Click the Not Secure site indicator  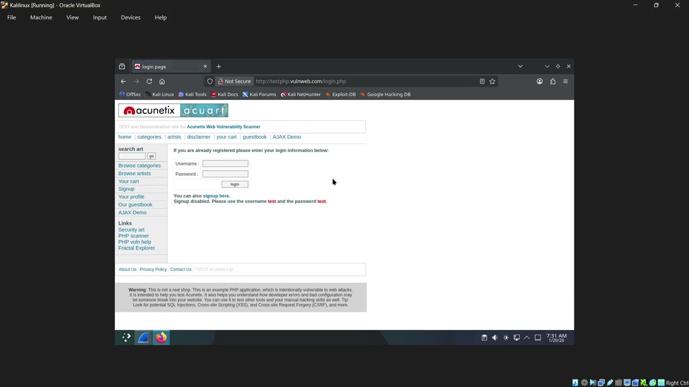pos(235,81)
